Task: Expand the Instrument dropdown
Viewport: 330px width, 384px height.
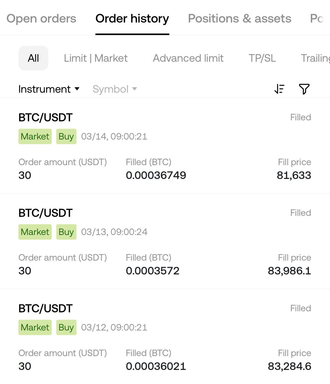Action: coord(49,89)
